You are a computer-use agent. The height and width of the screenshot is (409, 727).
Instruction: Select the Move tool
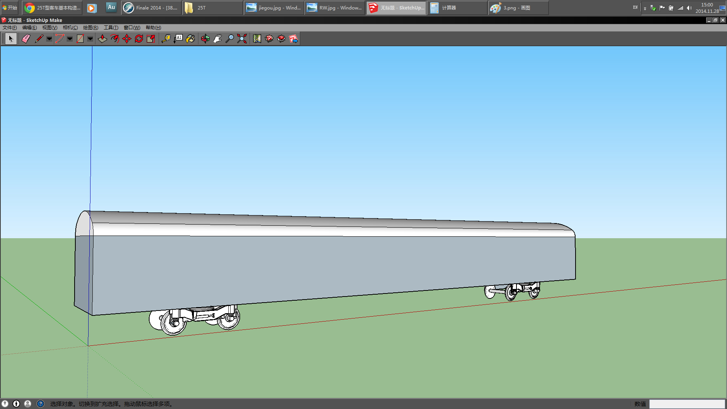(127, 39)
